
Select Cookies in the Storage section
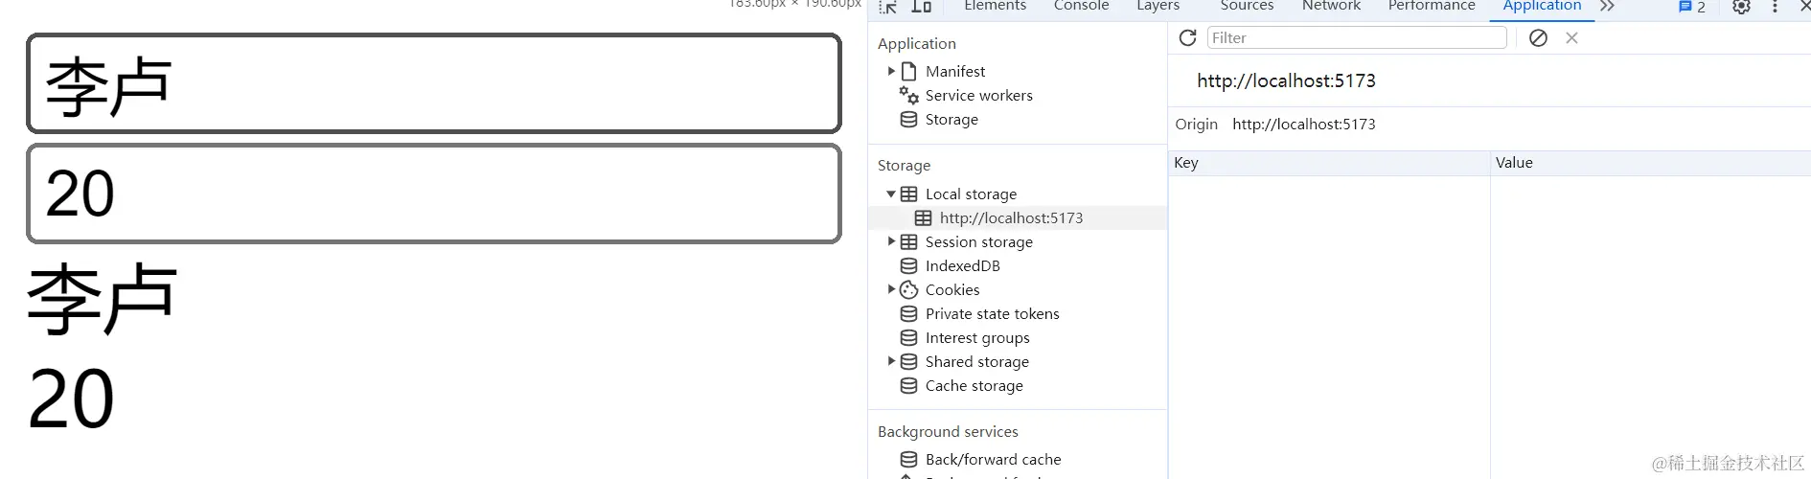pos(951,289)
